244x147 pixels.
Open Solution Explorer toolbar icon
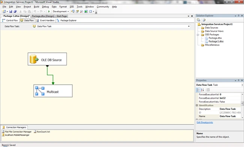tap(73, 11)
